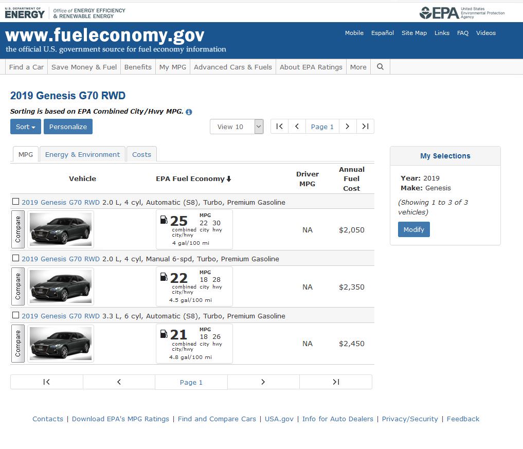Click the fuel pump icon beside 21 MPG
The height and width of the screenshot is (449, 523).
[x=164, y=334]
